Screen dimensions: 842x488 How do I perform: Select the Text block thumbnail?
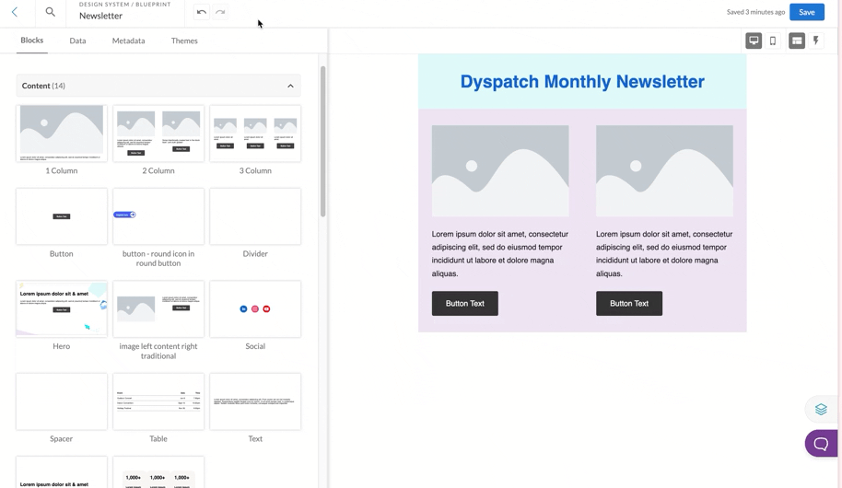pos(255,401)
